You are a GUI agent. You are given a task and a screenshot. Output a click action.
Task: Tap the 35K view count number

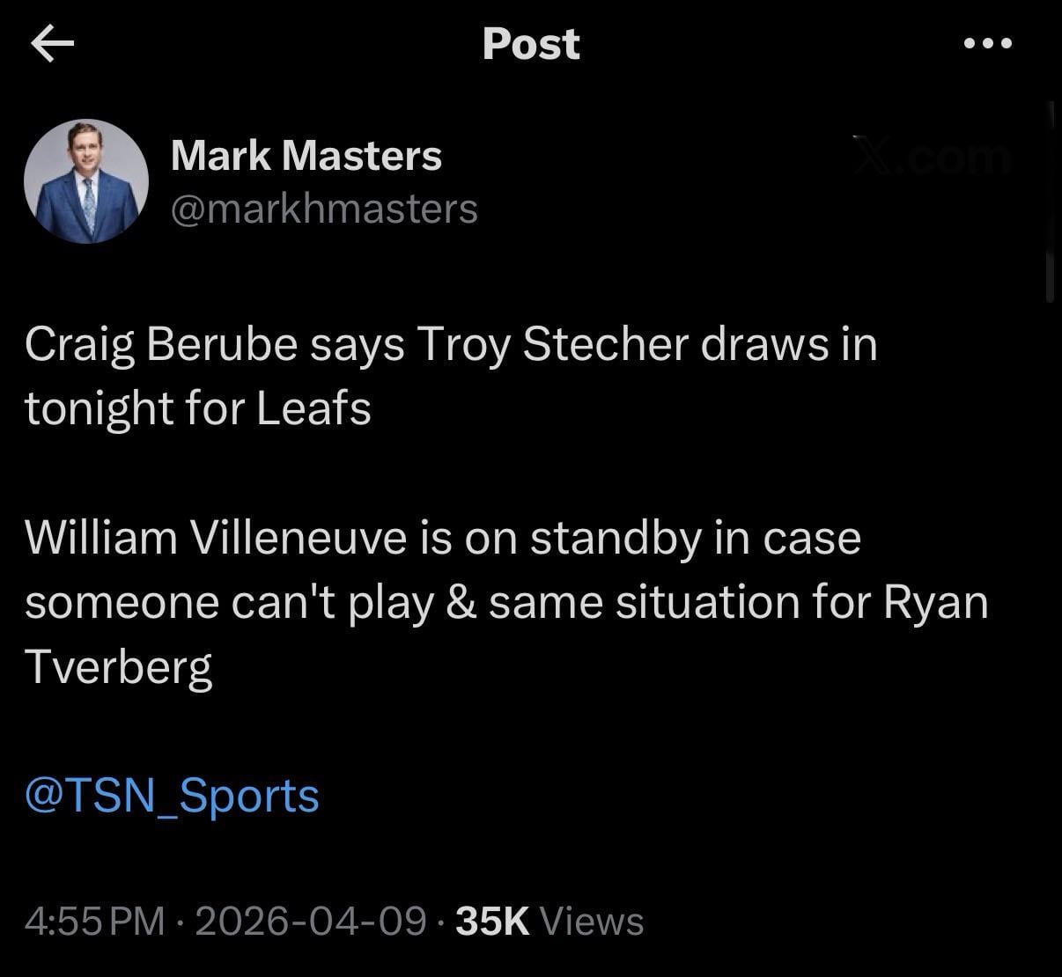click(493, 922)
